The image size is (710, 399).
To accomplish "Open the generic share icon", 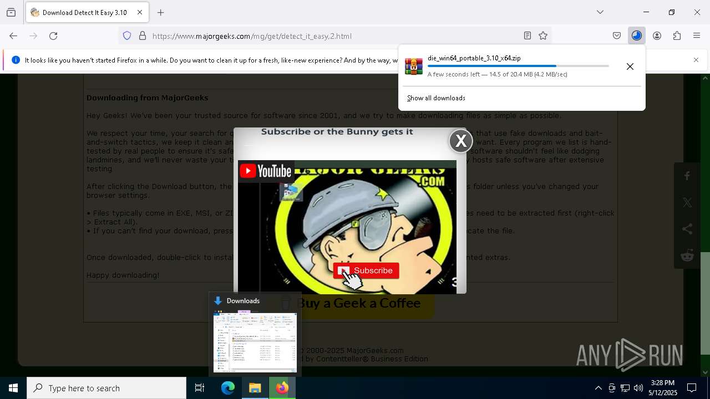I will (x=687, y=229).
